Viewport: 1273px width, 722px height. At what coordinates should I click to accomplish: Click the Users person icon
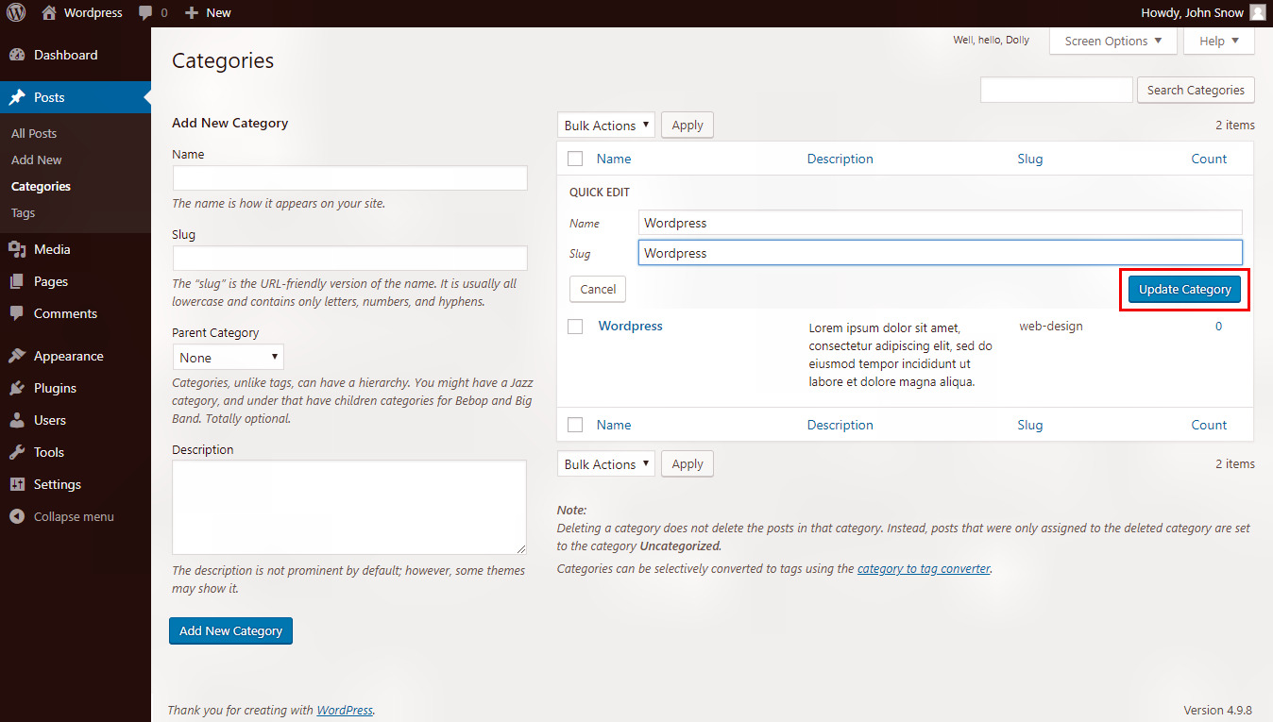point(17,420)
